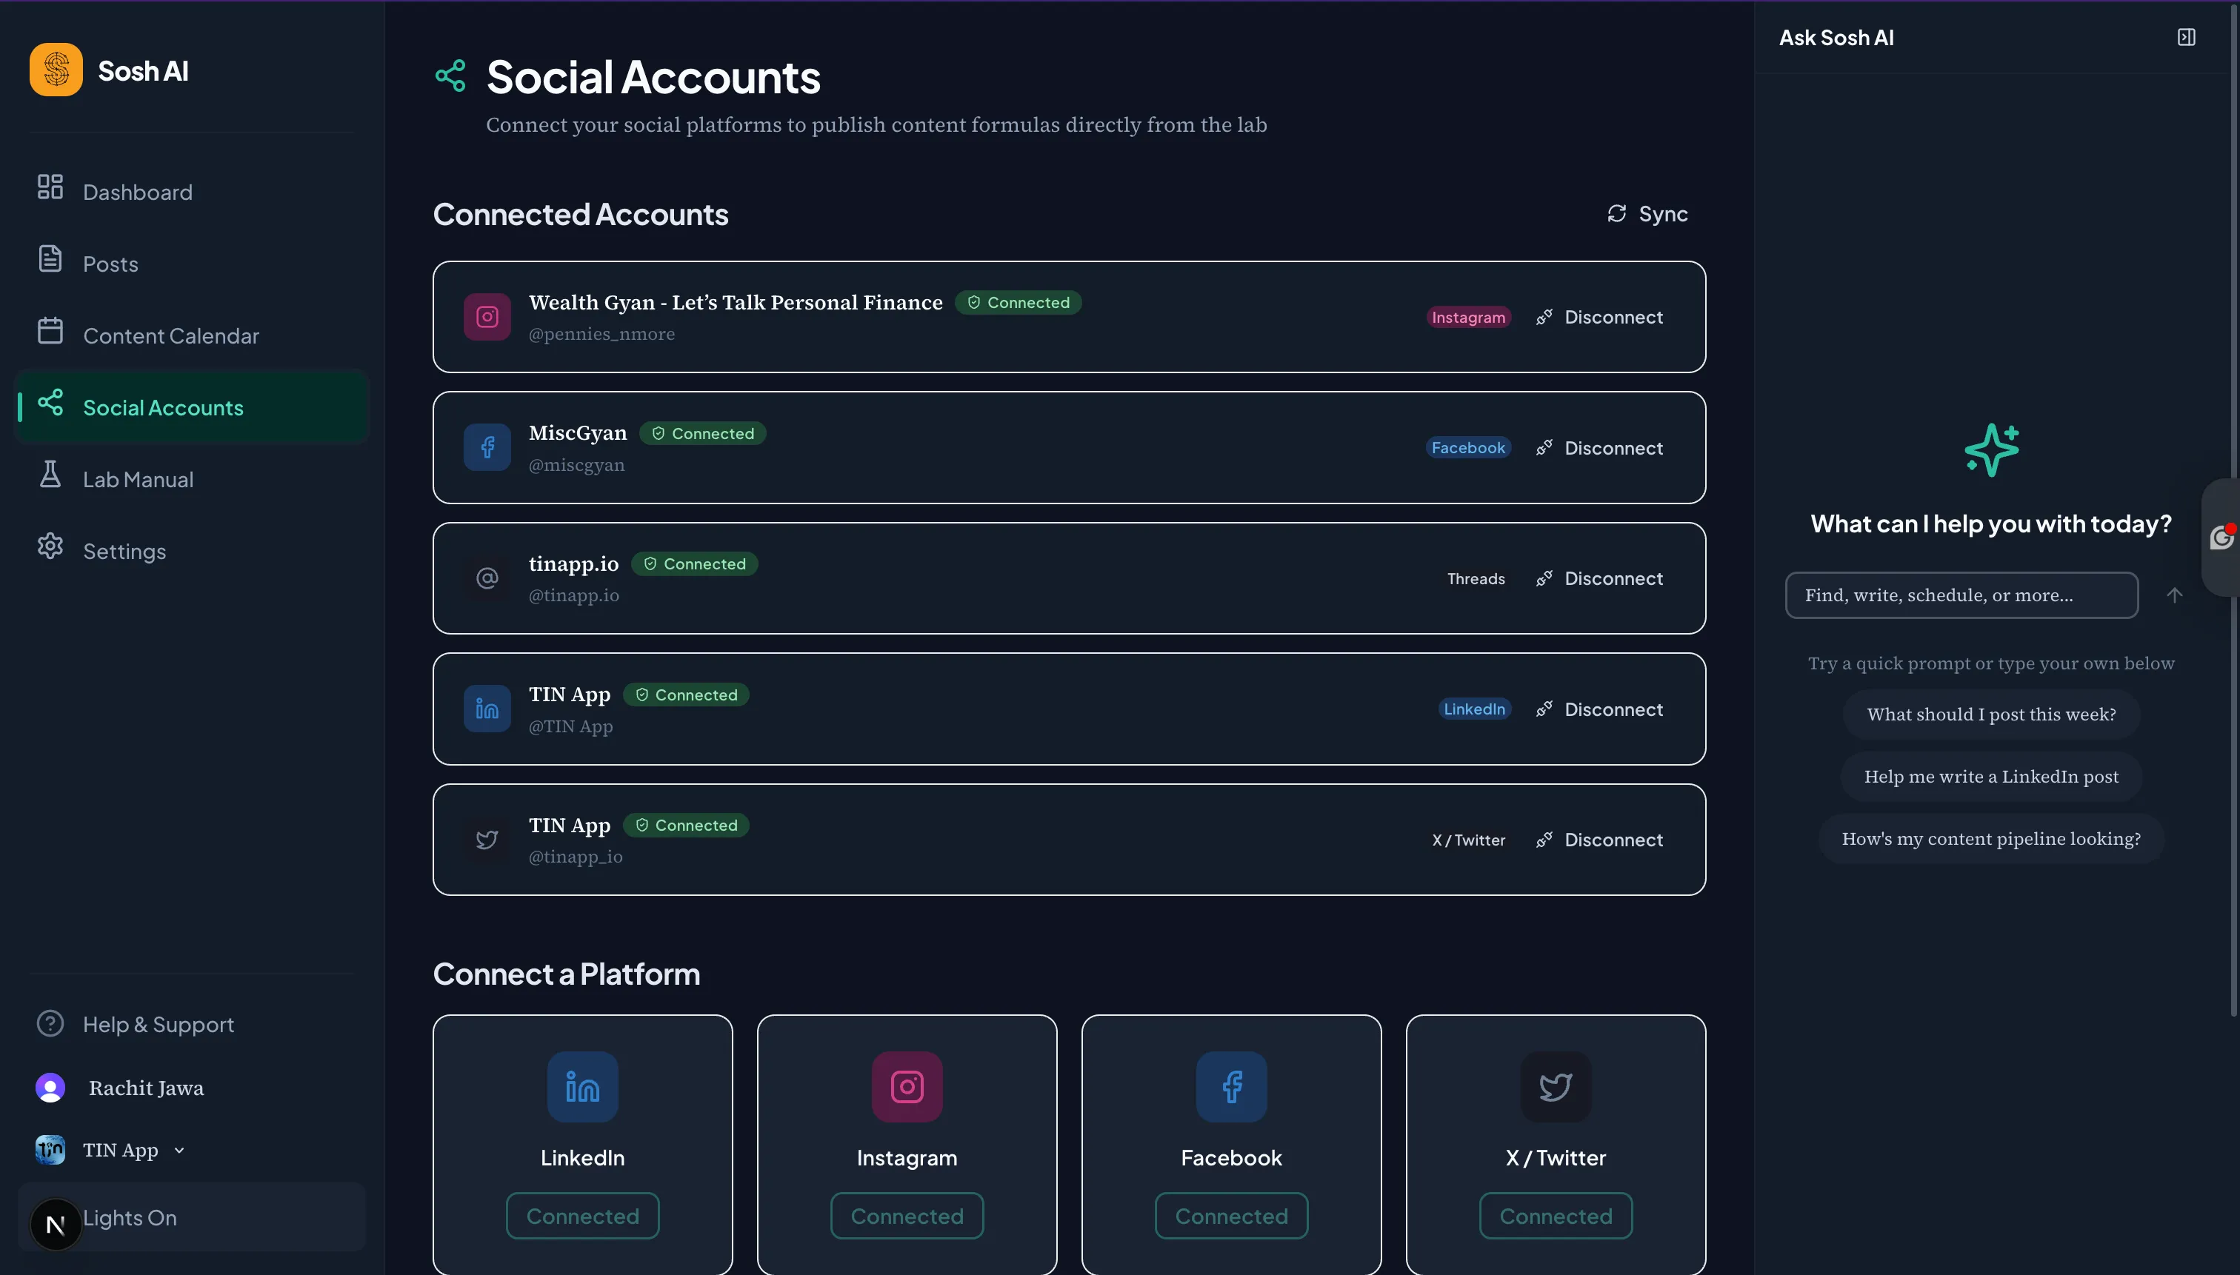Open Help & Support
Viewport: 2240px width, 1275px height.
pyautogui.click(x=192, y=1024)
